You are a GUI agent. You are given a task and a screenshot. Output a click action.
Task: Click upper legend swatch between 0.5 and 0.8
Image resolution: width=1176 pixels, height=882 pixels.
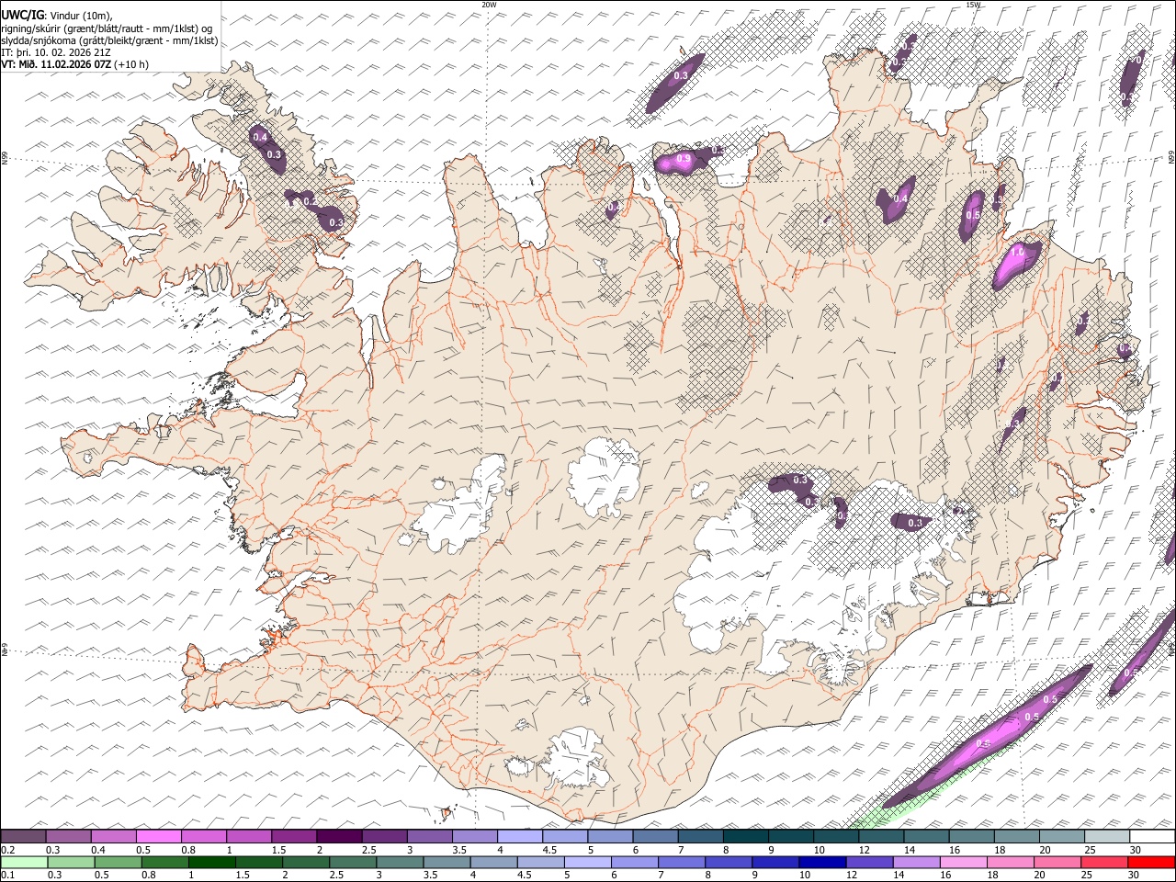pos(158,836)
